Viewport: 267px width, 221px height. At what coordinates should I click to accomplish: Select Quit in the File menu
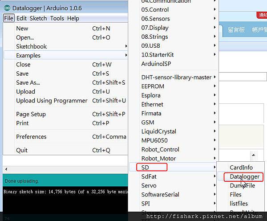coord(65,150)
